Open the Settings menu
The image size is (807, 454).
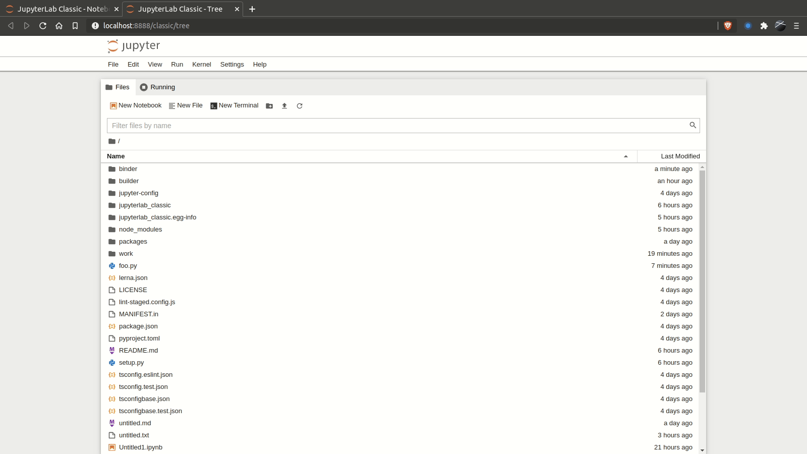click(x=232, y=65)
